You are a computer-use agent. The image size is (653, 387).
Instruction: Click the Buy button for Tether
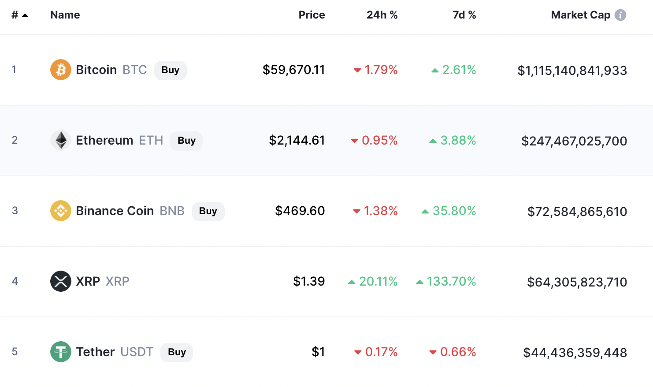point(177,352)
